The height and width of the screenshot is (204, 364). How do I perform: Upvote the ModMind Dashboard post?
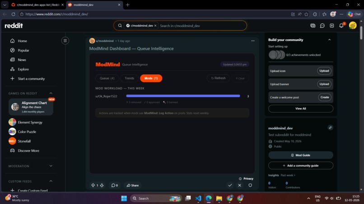pyautogui.click(x=93, y=185)
